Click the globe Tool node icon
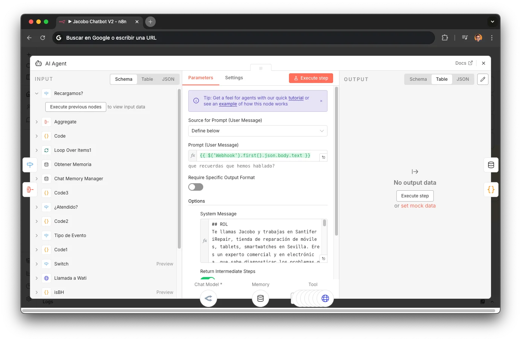 325,298
